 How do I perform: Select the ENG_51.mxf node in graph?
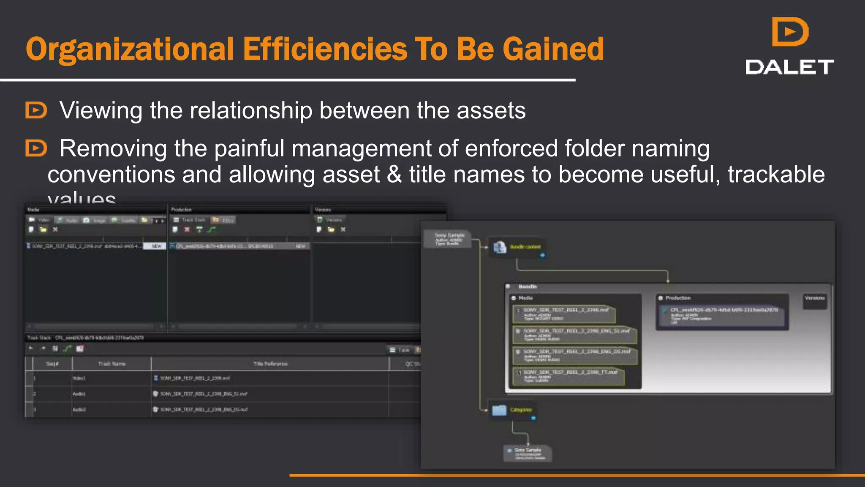pos(575,335)
